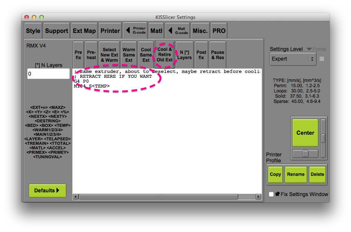Screen dimensions: 351x232
Task: Click the yellow minimize window button
Action: pos(34,17)
